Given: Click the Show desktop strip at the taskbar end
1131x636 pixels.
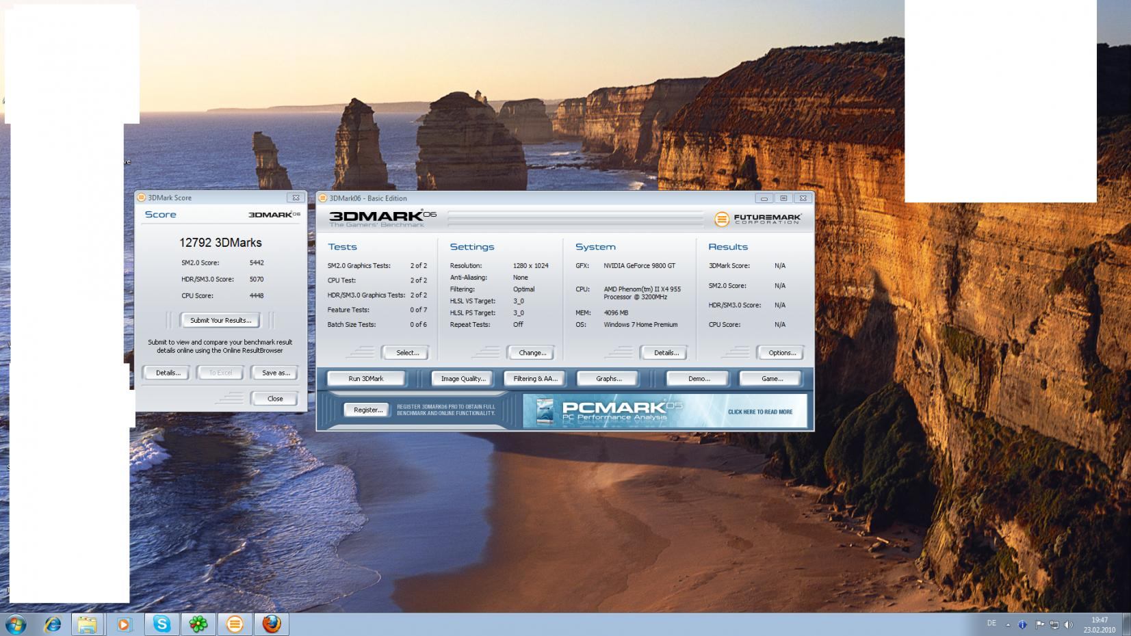Looking at the screenshot, I should (x=1126, y=624).
